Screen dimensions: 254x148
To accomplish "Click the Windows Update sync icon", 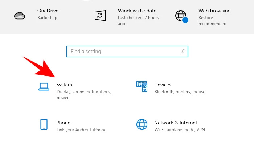I will pos(100,16).
